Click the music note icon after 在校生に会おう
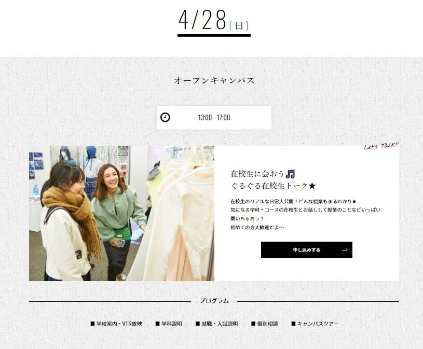This screenshot has width=423, height=349. pos(290,174)
